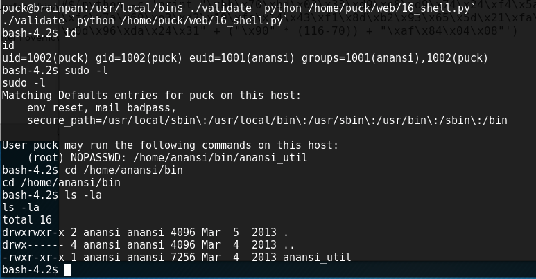The width and height of the screenshot is (536, 279).
Task: Click the 'ls -la' command at the bash prompt
Action: tap(83, 195)
